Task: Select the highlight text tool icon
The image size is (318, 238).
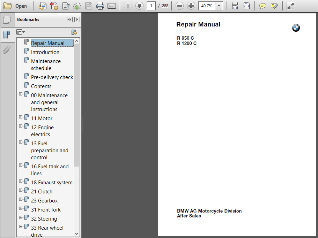Action: 274,6
